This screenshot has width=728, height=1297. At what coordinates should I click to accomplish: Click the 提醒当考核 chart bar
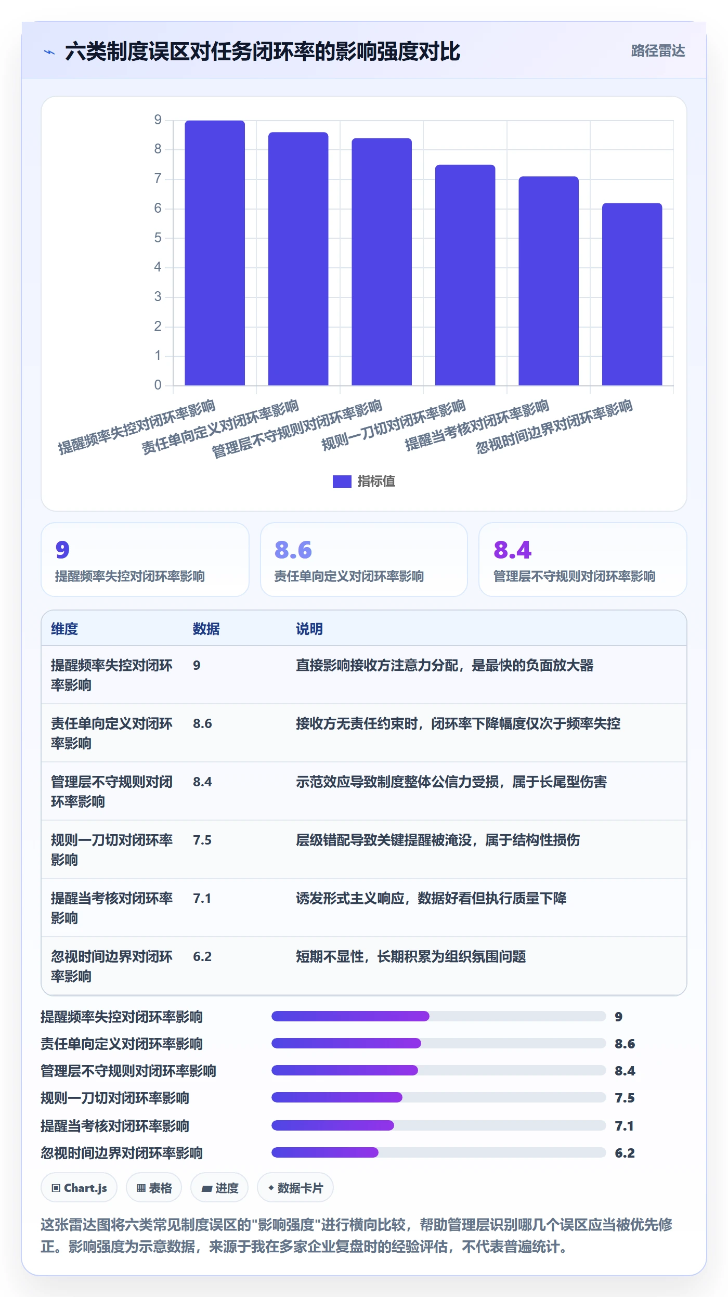[x=549, y=281]
